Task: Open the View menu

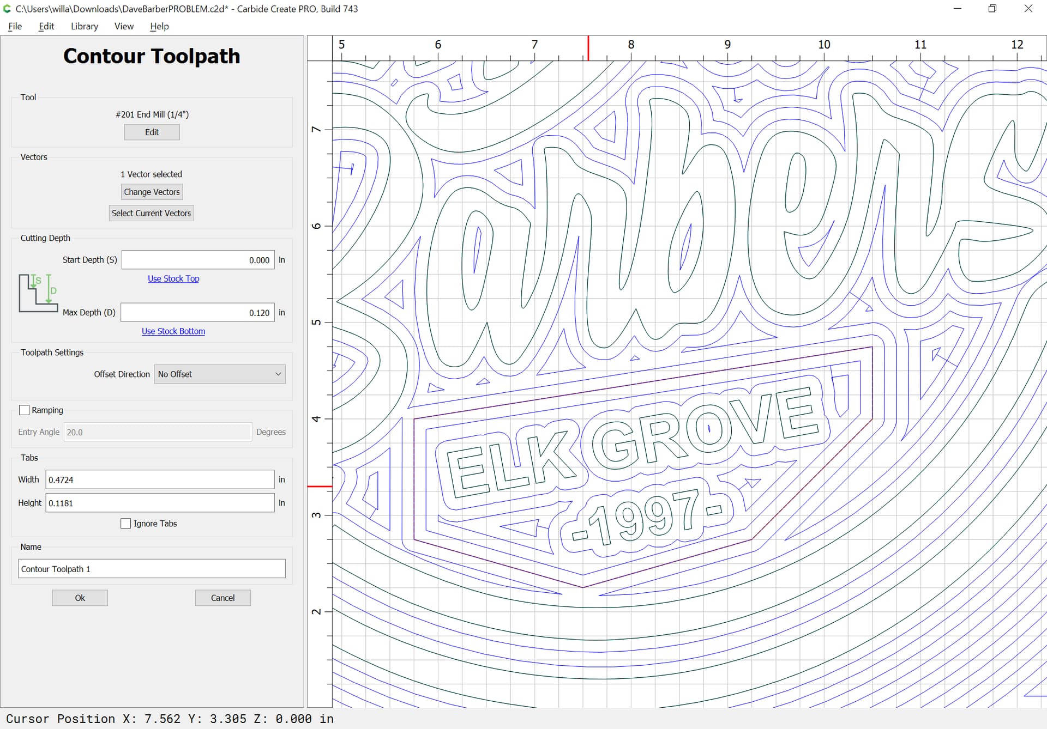Action: point(124,26)
